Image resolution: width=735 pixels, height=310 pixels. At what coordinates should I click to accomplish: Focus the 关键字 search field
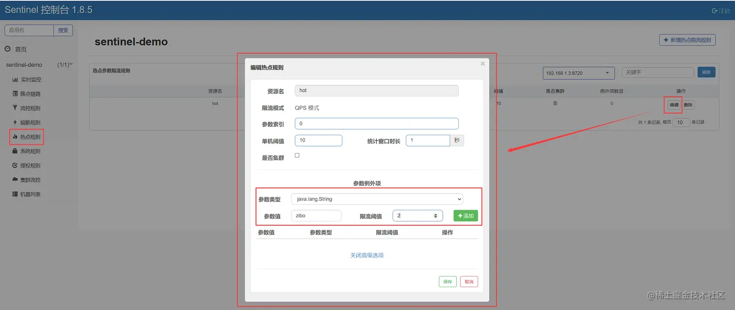658,72
